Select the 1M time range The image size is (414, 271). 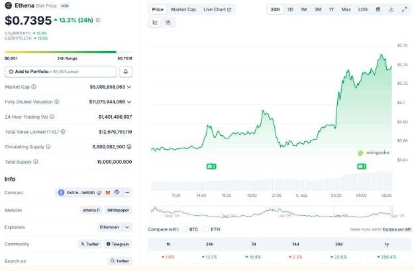point(303,9)
